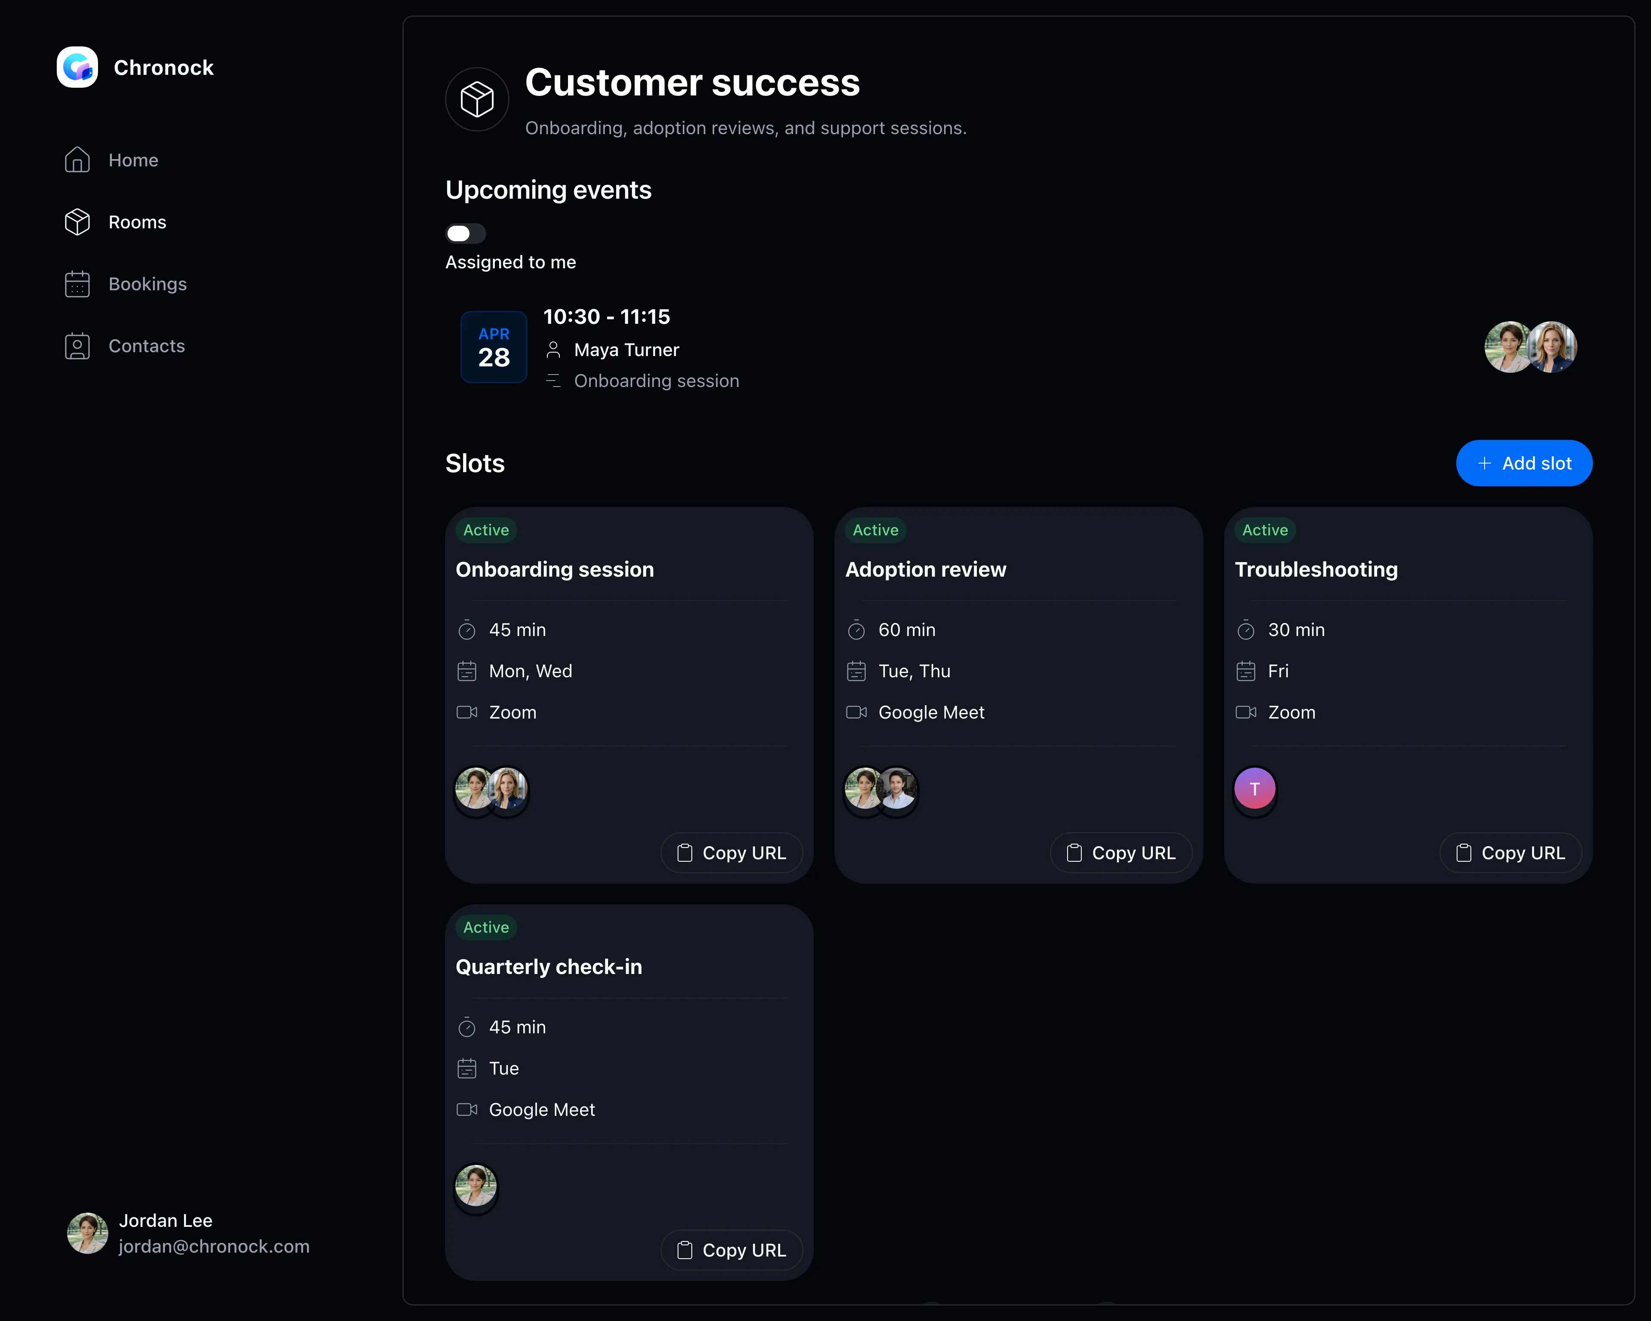
Task: Go to the Bookings calendar icon
Action: pos(77,284)
